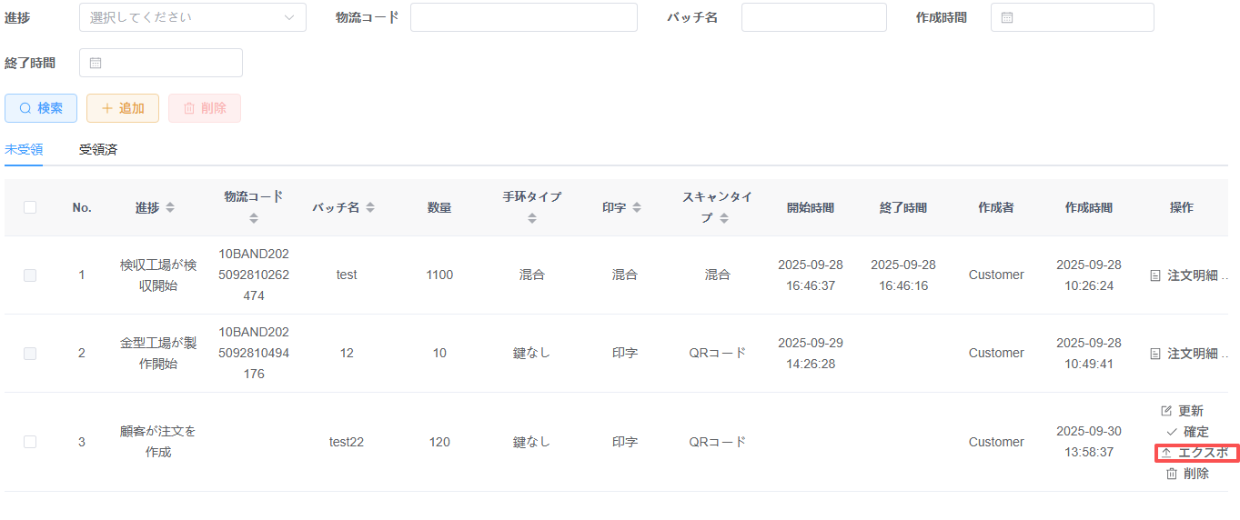Click the 物流コード text input field
This screenshot has height=520, width=1240.
point(523,17)
